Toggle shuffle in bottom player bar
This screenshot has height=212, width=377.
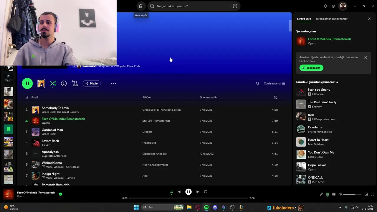click(x=171, y=192)
